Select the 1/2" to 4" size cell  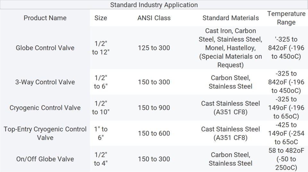coord(100,159)
